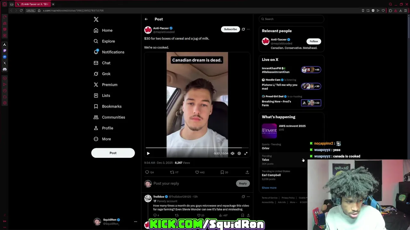Go to Premium in the sidebar

pyautogui.click(x=106, y=85)
